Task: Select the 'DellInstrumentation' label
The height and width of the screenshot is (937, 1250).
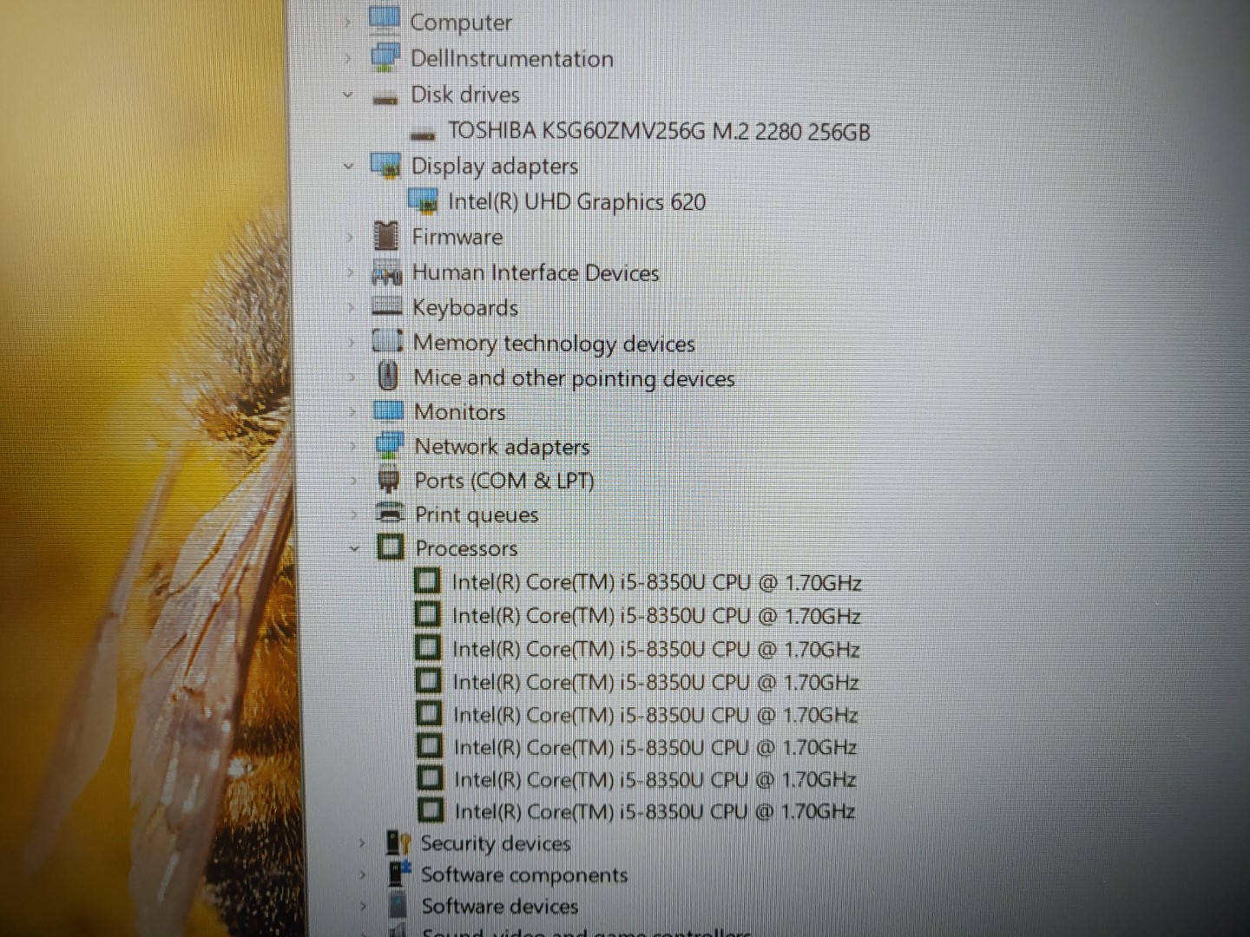Action: (x=512, y=58)
